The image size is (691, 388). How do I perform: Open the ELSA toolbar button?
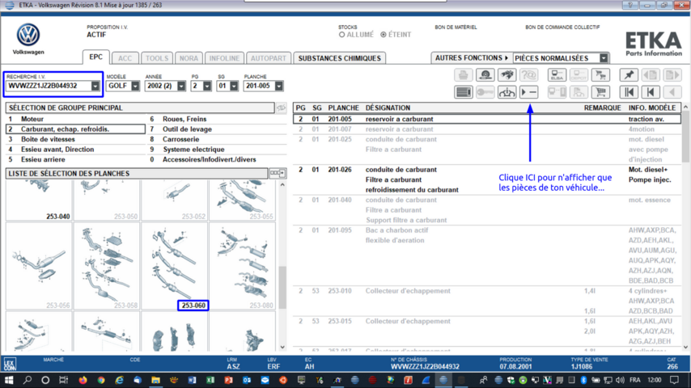coord(557,75)
